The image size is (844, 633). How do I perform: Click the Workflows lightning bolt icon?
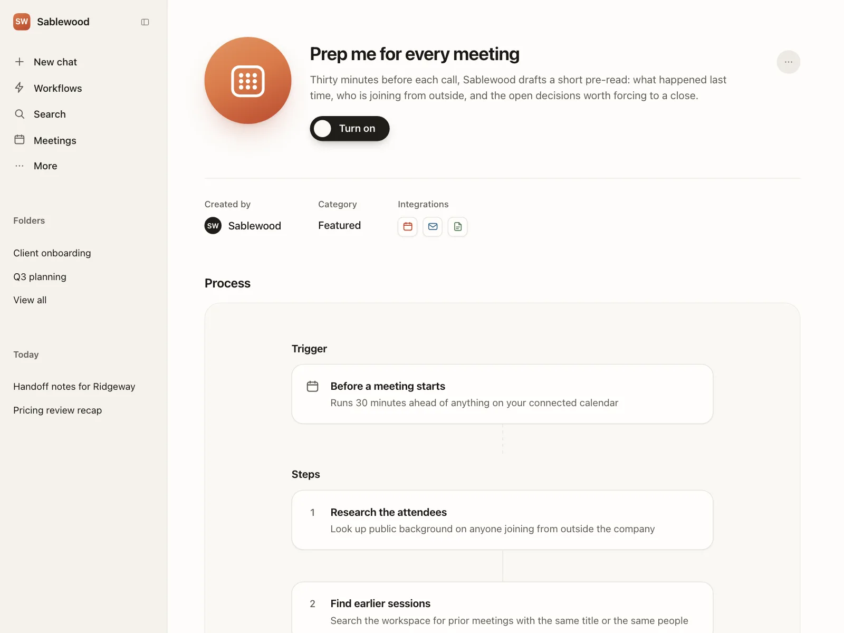pos(20,88)
